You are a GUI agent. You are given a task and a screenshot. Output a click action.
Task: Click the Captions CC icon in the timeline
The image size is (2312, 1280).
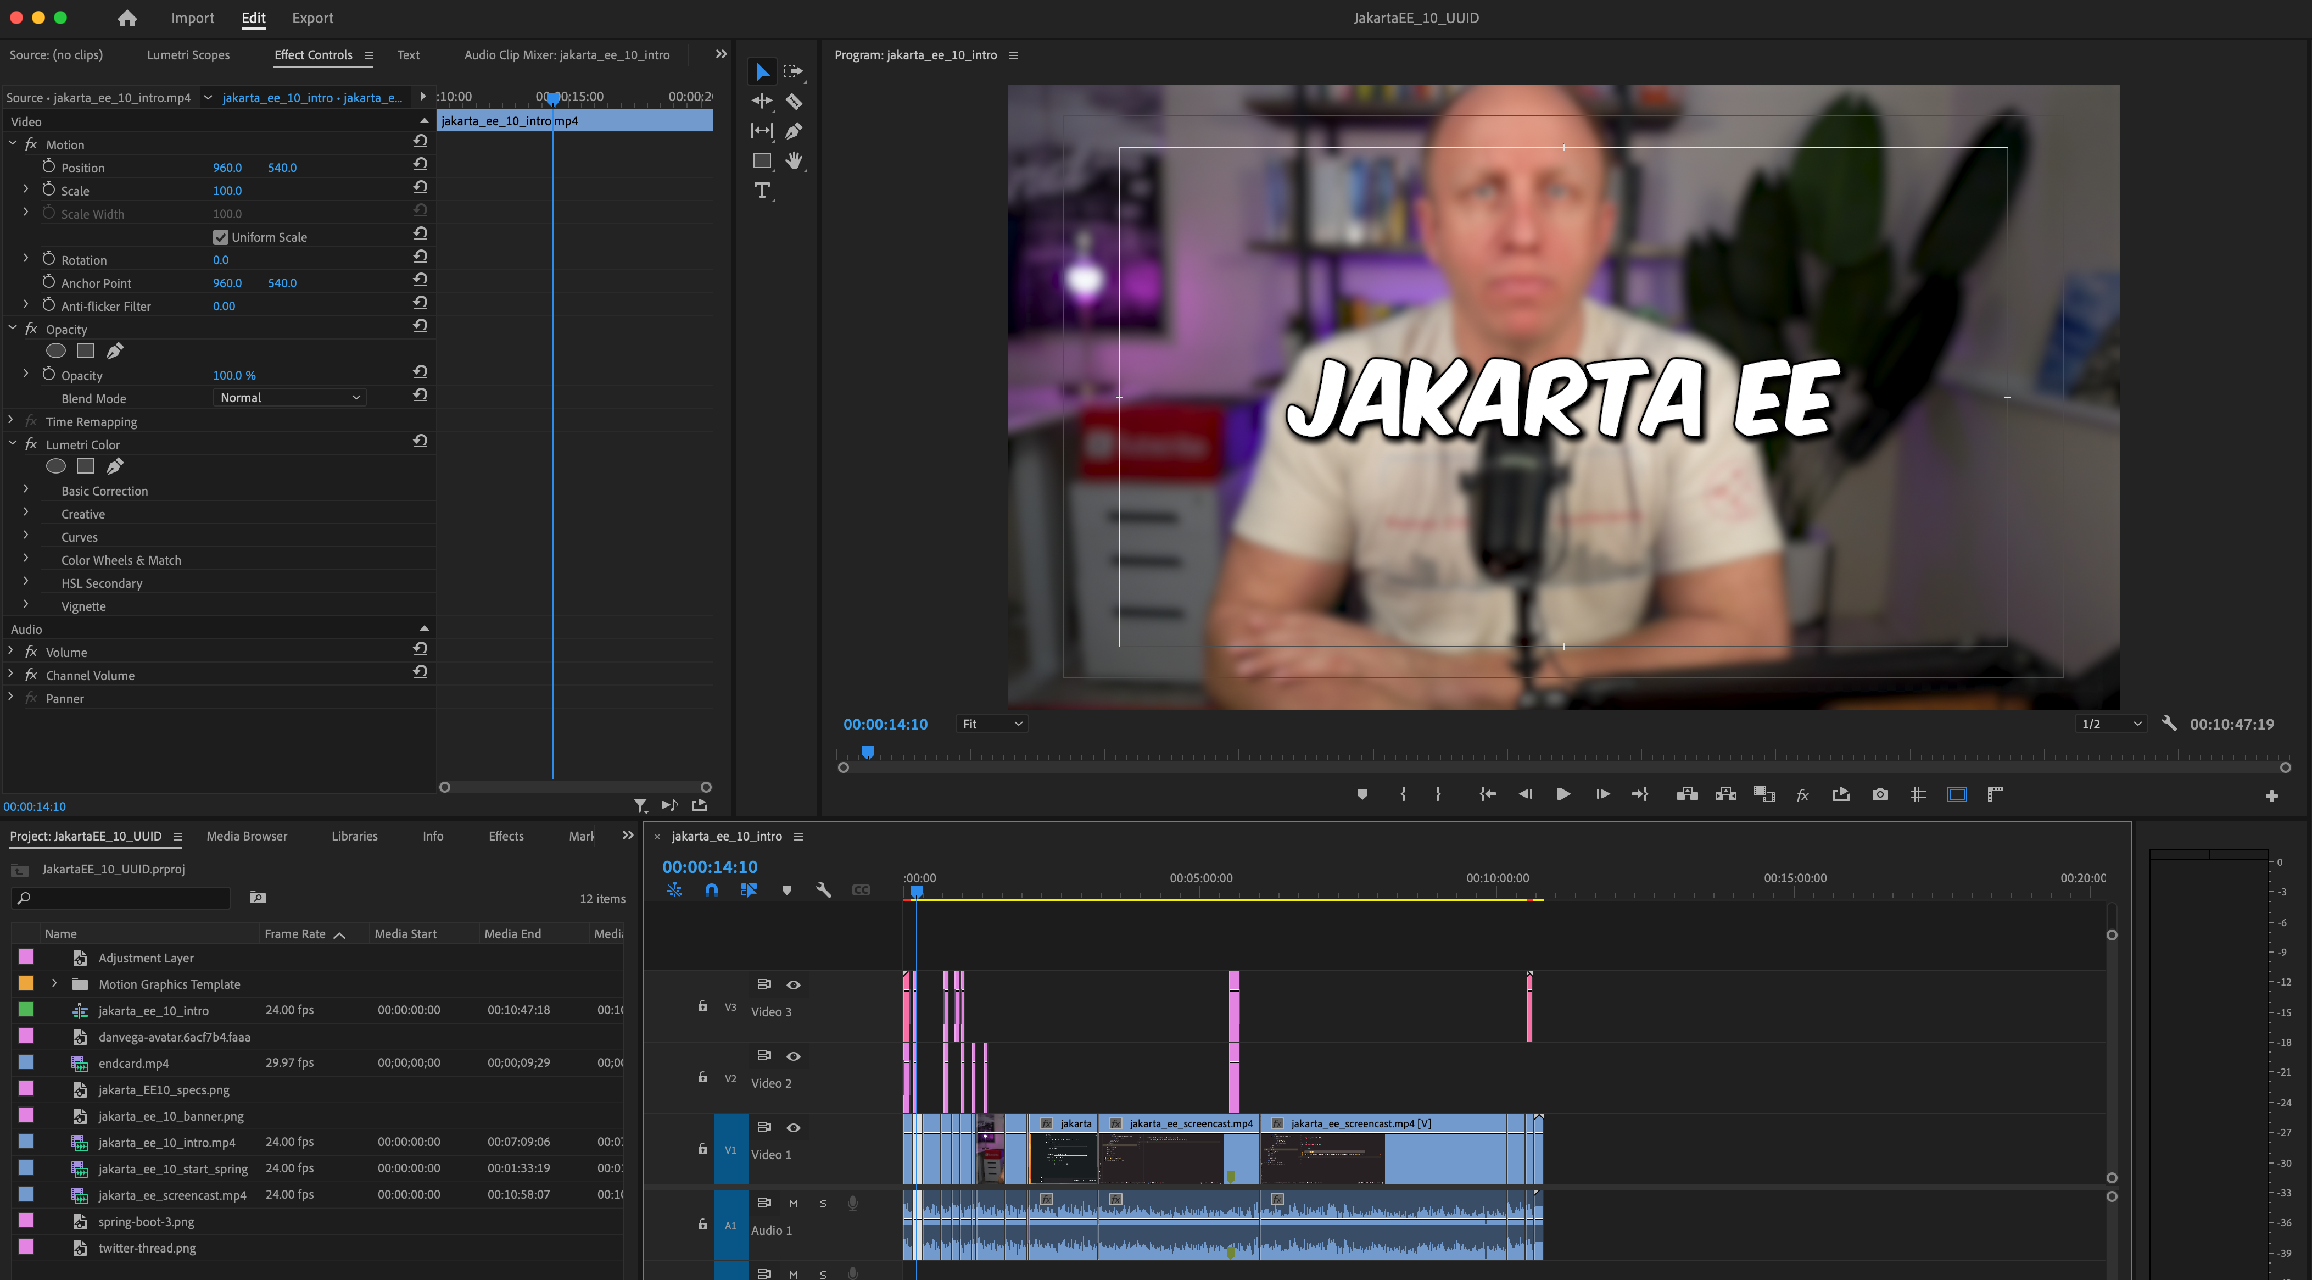[860, 889]
